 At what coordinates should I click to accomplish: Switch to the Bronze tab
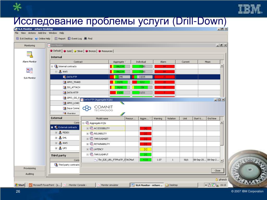90,51
